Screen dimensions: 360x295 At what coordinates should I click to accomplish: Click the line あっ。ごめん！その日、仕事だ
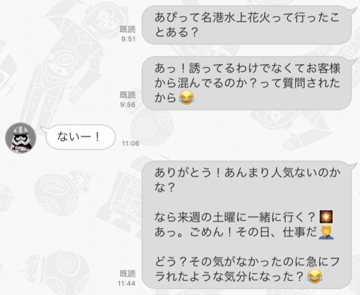[x=236, y=232]
